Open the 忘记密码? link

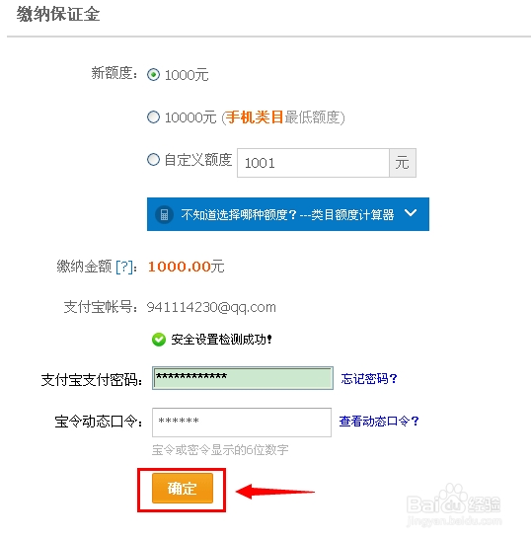(x=369, y=378)
